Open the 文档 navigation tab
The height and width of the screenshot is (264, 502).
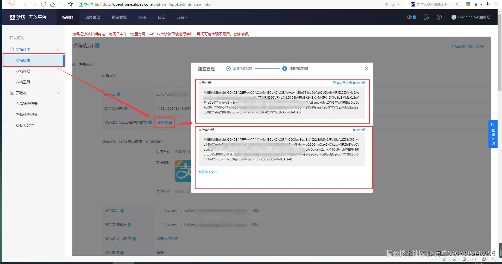tap(142, 17)
